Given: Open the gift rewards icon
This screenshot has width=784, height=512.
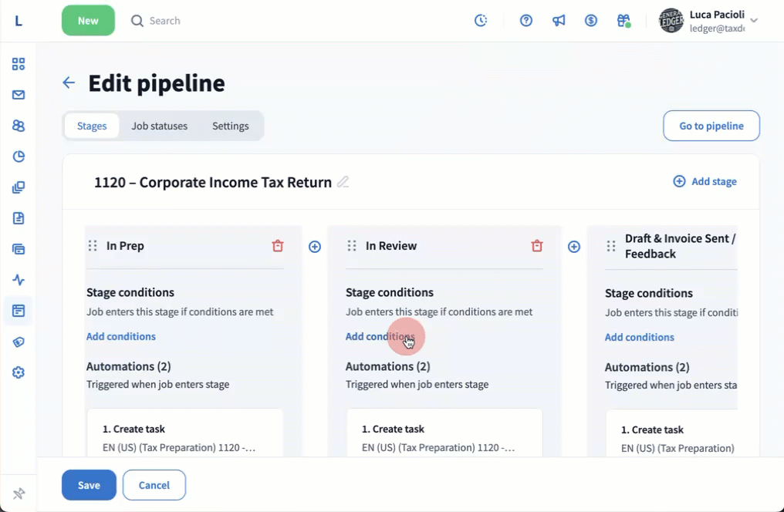Looking at the screenshot, I should click(623, 21).
